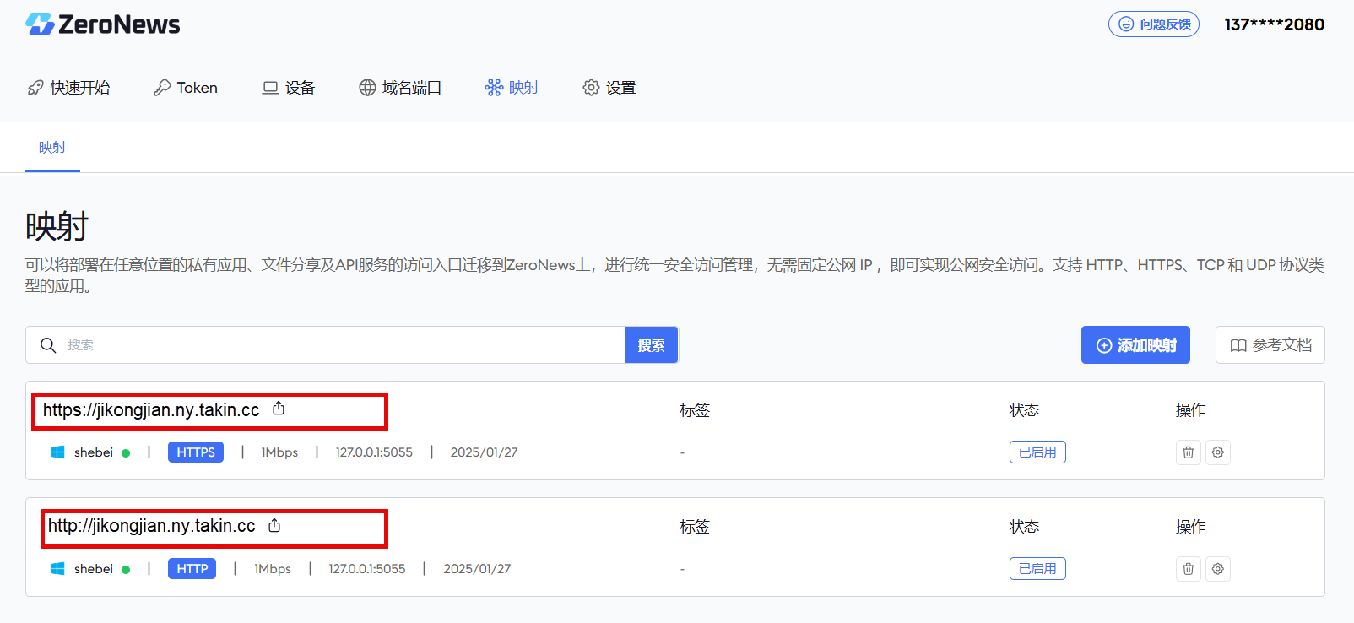Screen dimensions: 1354x623
Task: Click the 添加映射 button
Action: pyautogui.click(x=1135, y=345)
